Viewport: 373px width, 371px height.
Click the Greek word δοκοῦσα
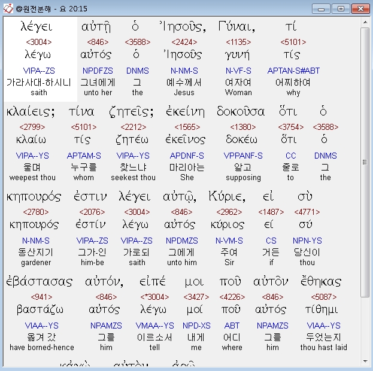(241, 111)
